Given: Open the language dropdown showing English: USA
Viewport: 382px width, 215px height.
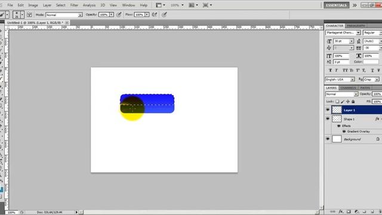Looking at the screenshot, I should click(340, 79).
